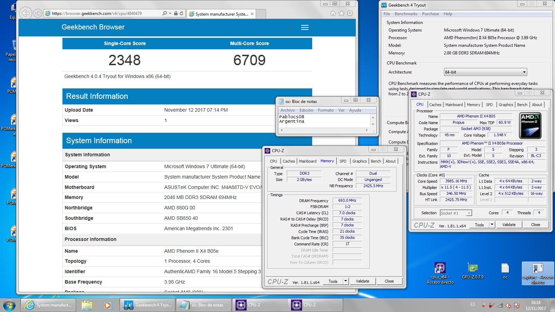This screenshot has height=312, width=555.
Task: Open Geekbench File menu
Action: pyautogui.click(x=387, y=14)
